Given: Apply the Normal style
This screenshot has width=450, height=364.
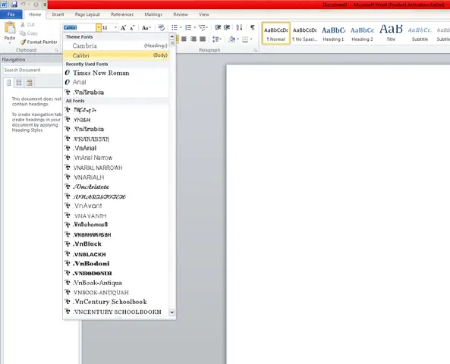Looking at the screenshot, I should coord(275,33).
